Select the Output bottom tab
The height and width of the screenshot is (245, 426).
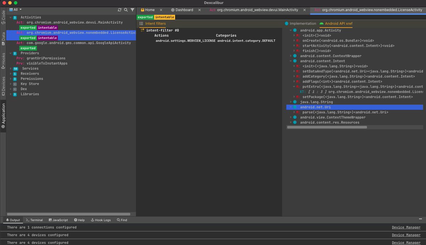[13, 220]
